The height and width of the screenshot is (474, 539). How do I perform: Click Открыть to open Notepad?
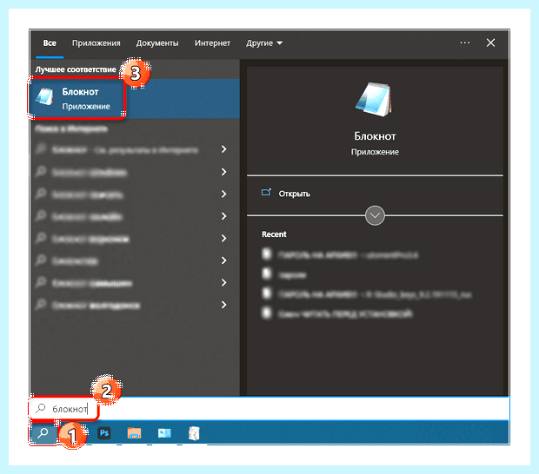point(294,194)
